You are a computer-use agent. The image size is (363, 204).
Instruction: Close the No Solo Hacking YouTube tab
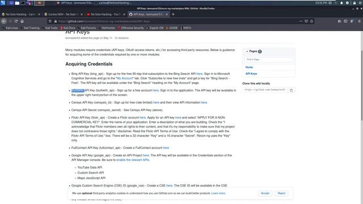(x=124, y=14)
